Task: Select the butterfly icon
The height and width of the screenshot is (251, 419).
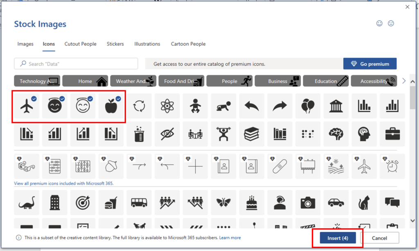Action: coord(223,202)
